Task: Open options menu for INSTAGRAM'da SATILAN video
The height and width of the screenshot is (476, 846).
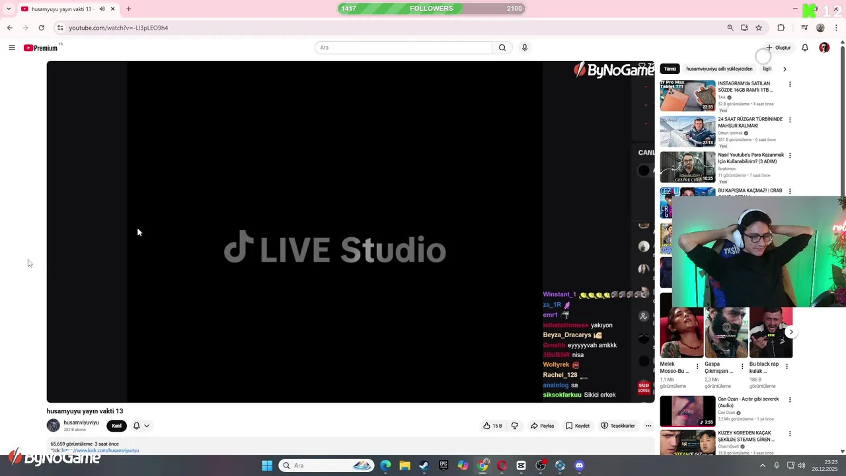Action: click(x=789, y=85)
